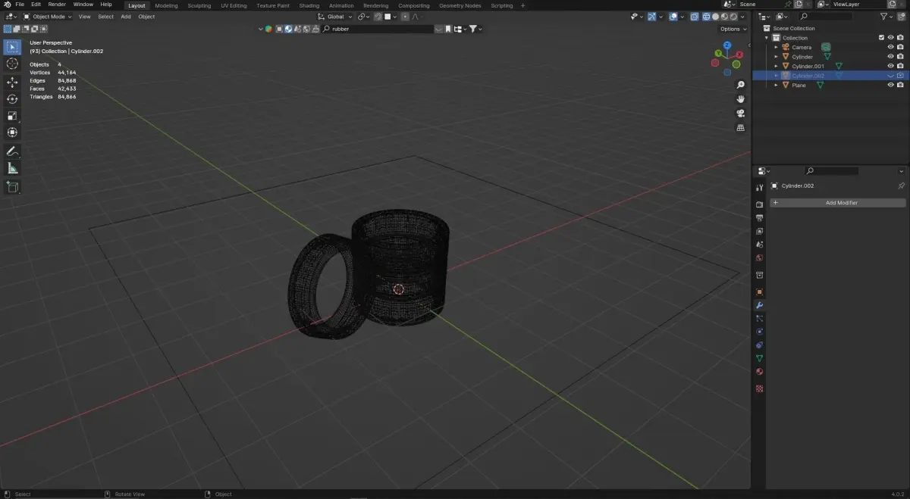Click the zoom view magnifier icon
910x499 pixels.
[741, 85]
